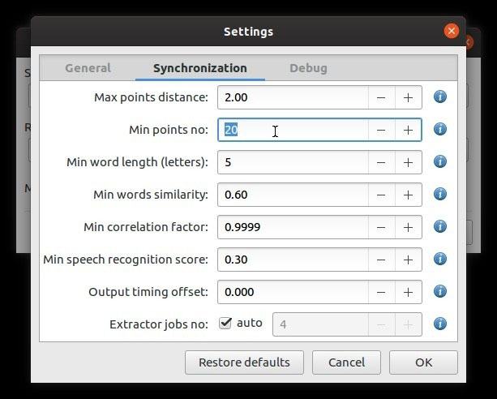497x399 pixels.
Task: Click info icon beside Min word length
Action: coord(440,161)
